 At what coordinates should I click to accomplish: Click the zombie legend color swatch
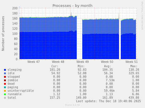(x=5, y=80)
